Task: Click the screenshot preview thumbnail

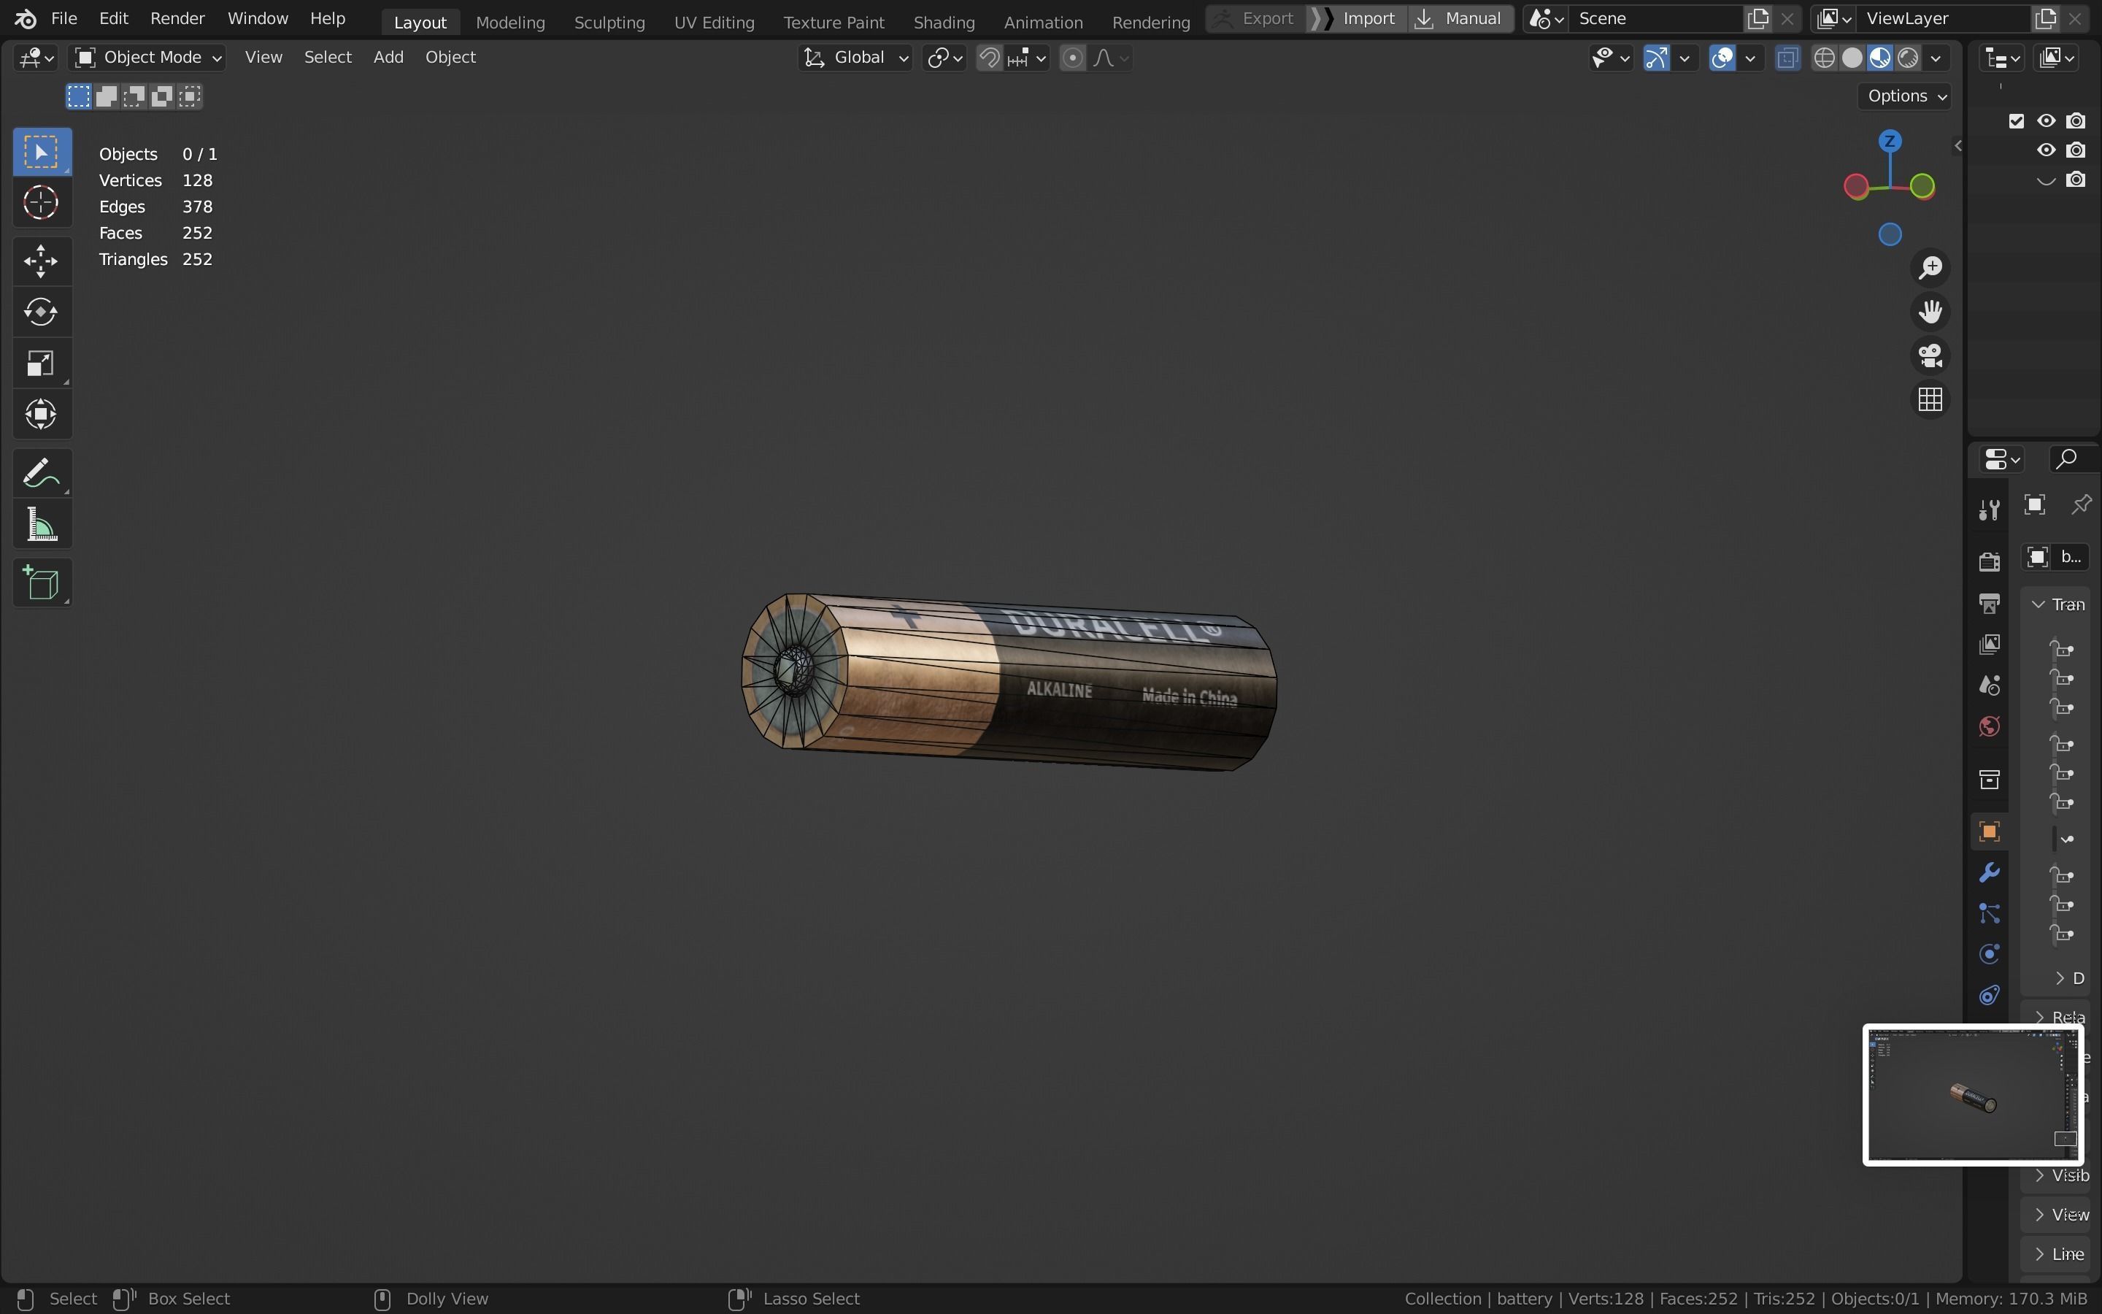Action: [x=1973, y=1095]
